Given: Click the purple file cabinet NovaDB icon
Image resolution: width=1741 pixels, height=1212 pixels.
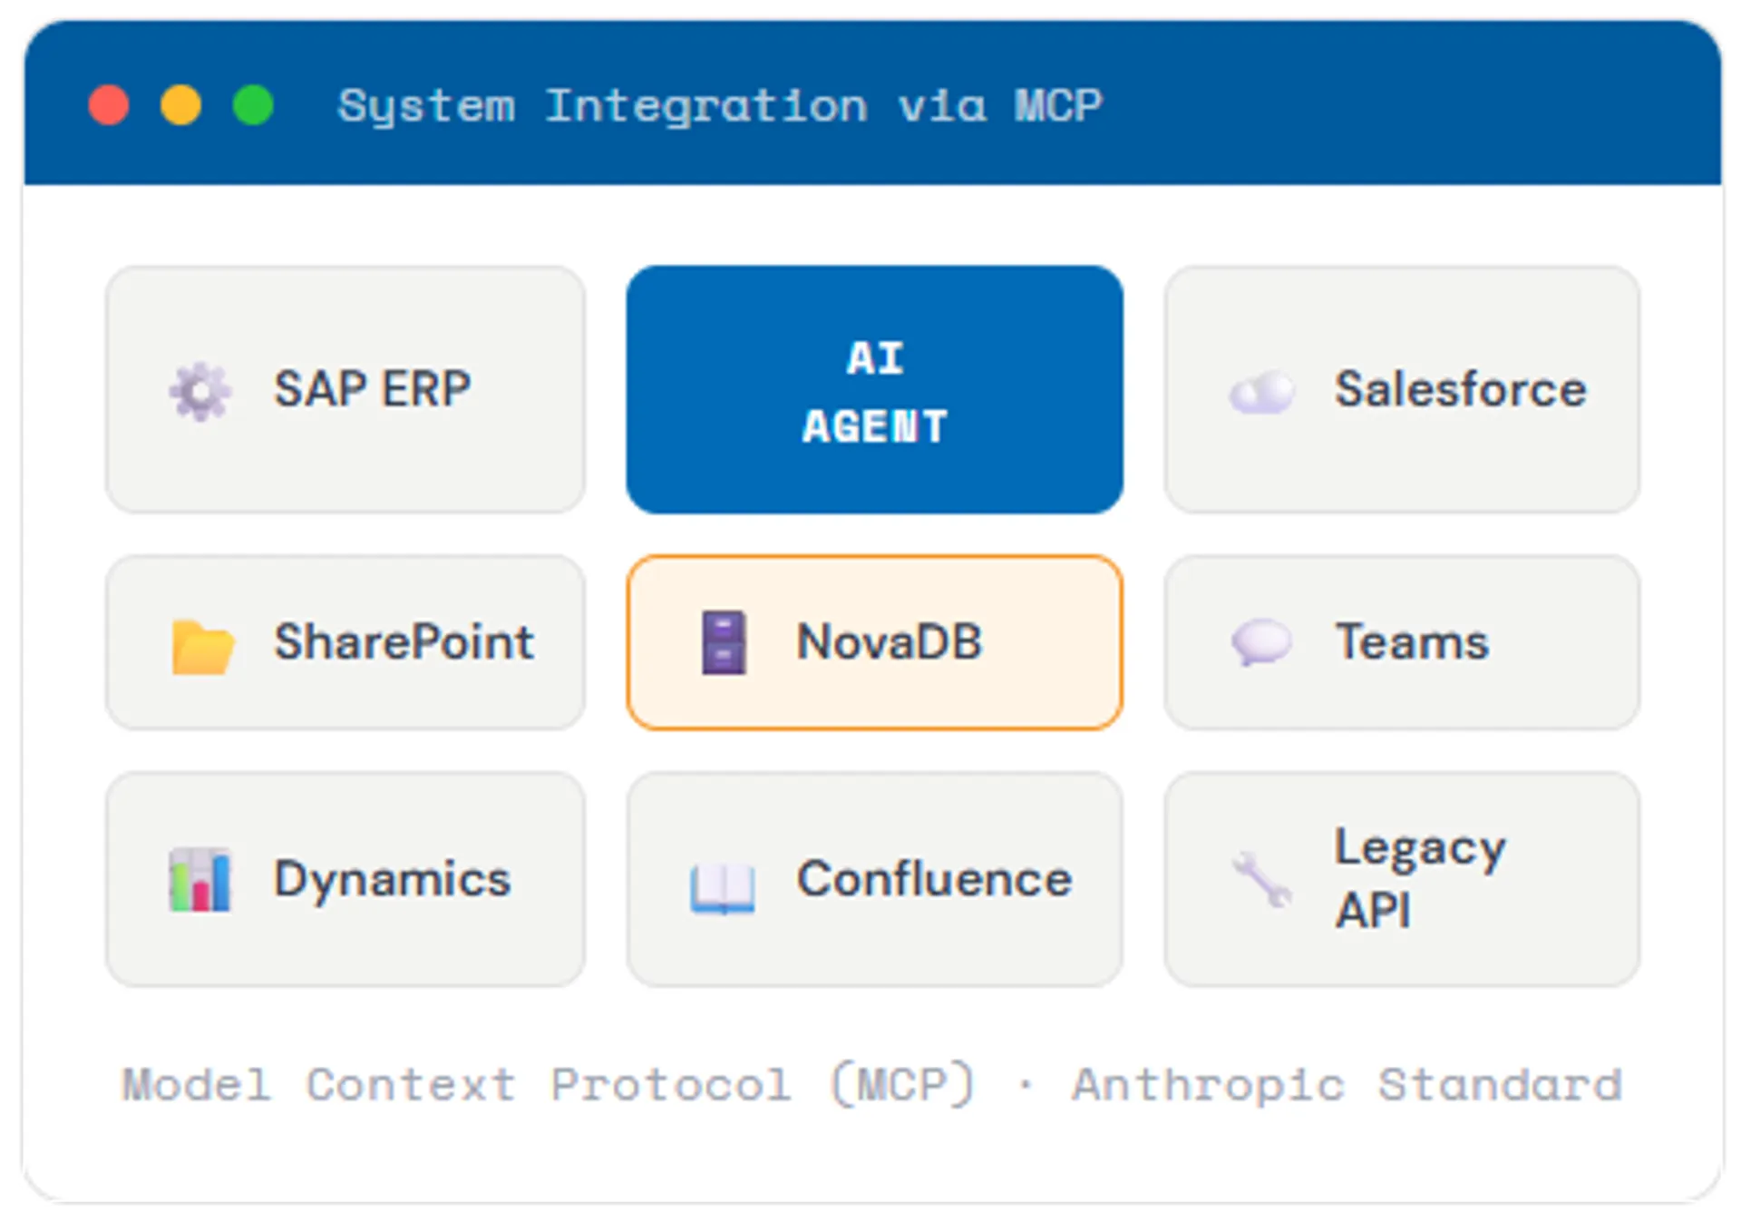Looking at the screenshot, I should 724,643.
